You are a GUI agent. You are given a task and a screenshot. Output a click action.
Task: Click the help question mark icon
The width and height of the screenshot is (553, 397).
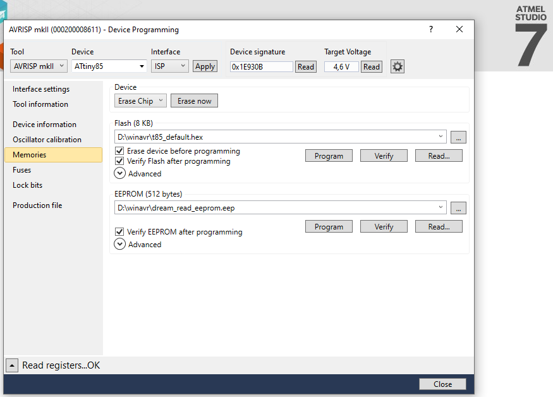coord(431,30)
